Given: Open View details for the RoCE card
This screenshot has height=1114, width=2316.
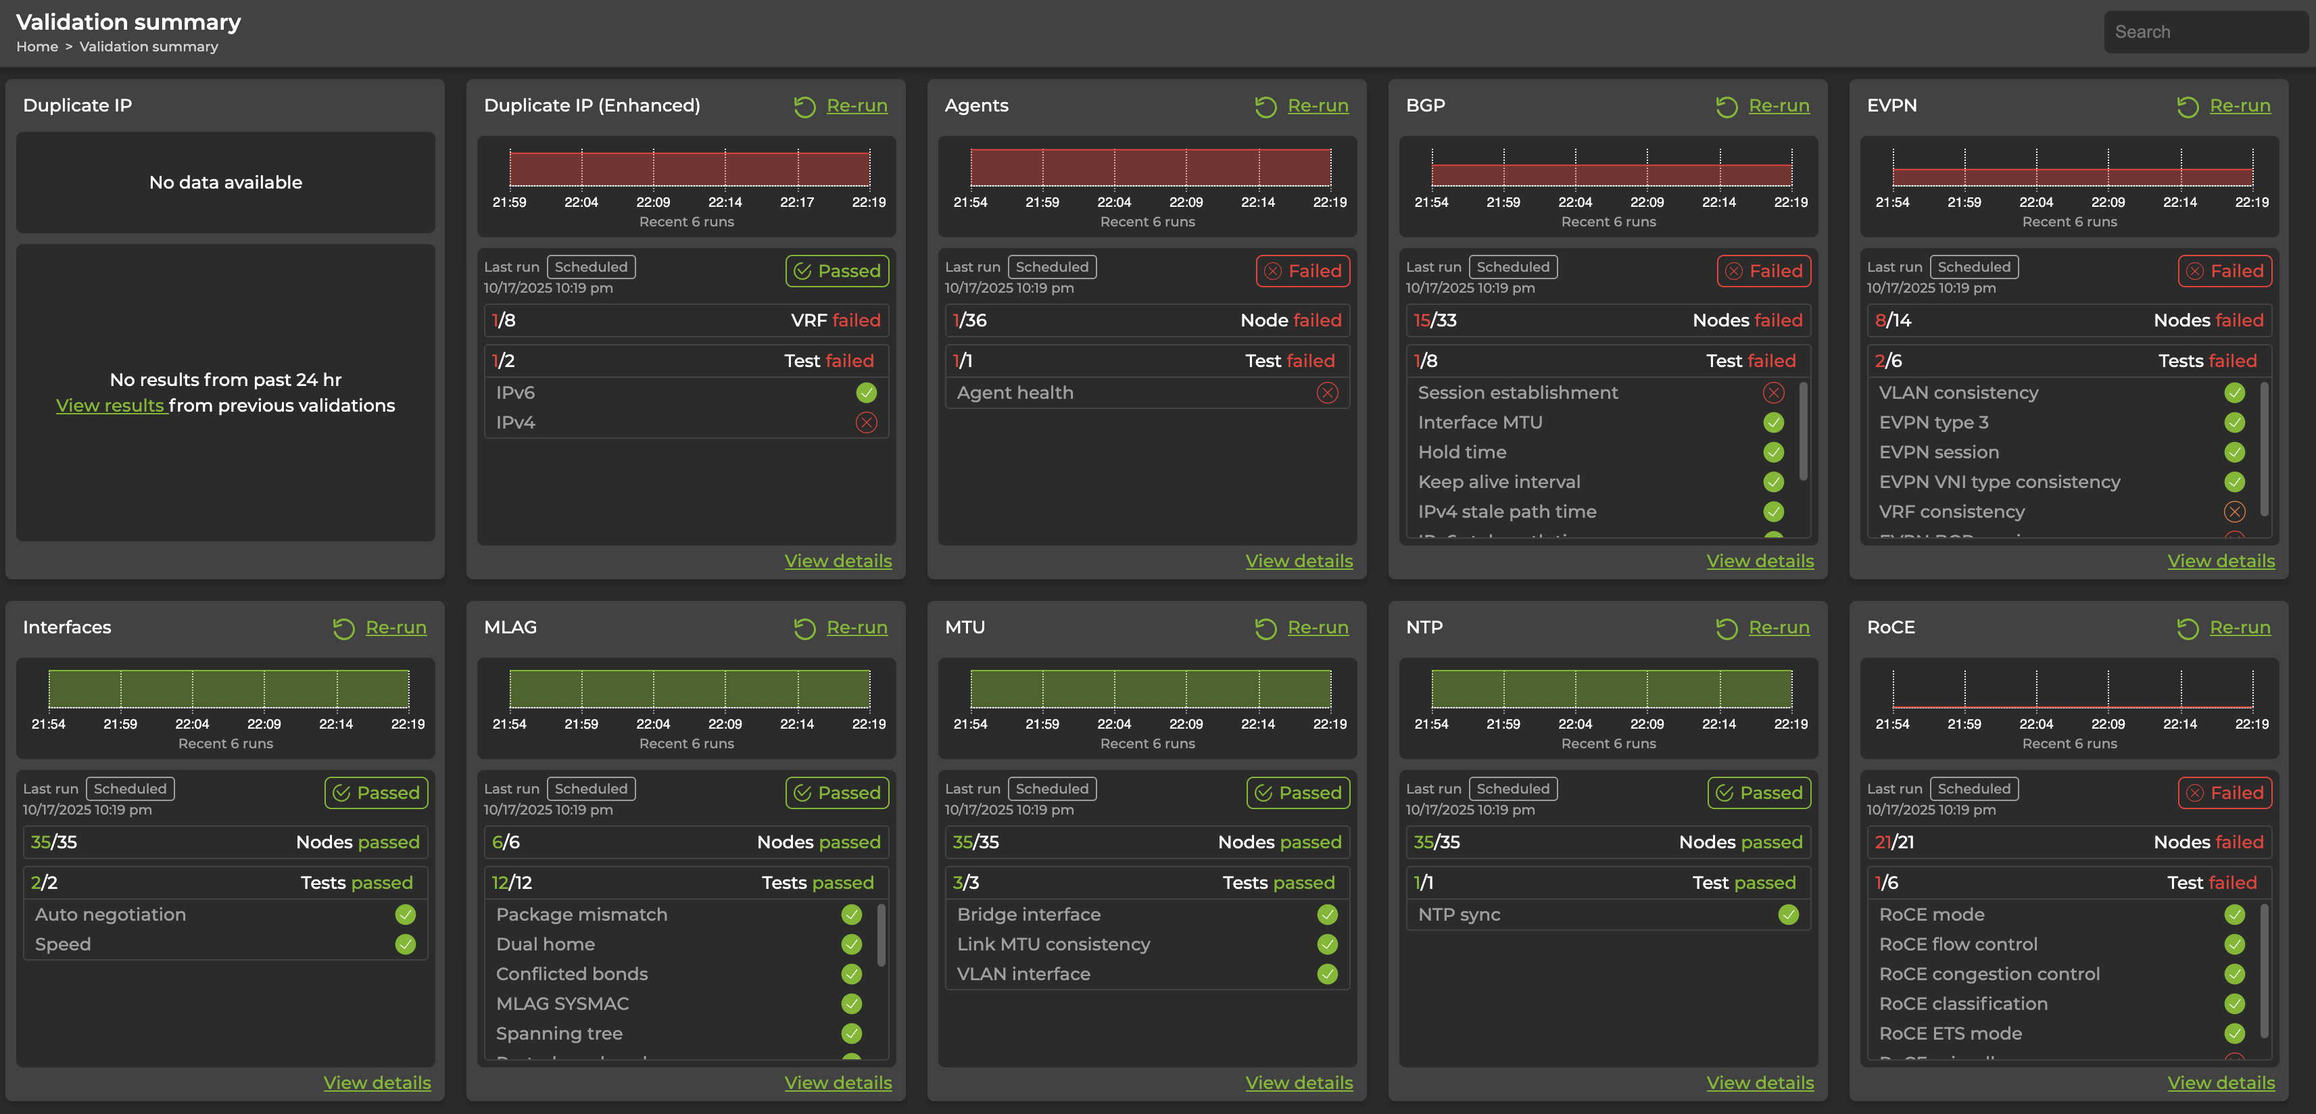Looking at the screenshot, I should pyautogui.click(x=2220, y=1082).
